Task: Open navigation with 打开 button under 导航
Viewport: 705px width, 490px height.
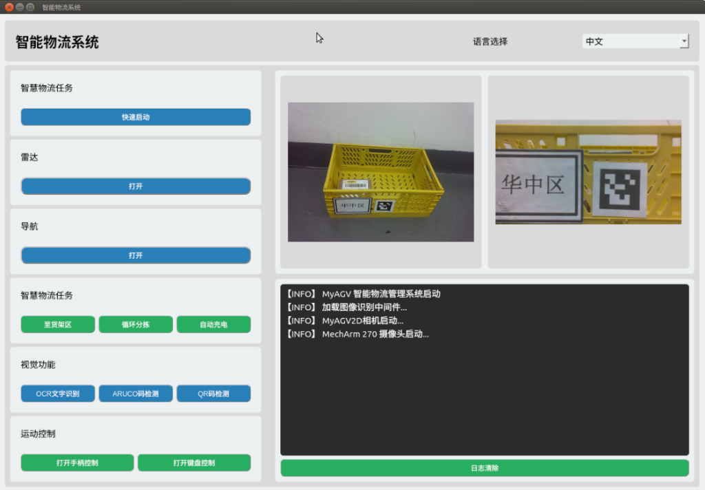Action: click(x=136, y=255)
